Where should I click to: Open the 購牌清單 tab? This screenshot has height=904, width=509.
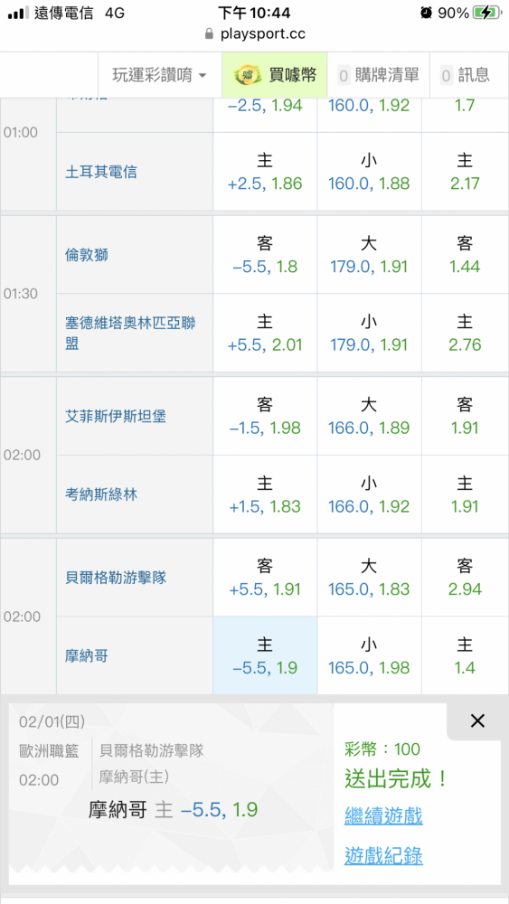(378, 75)
